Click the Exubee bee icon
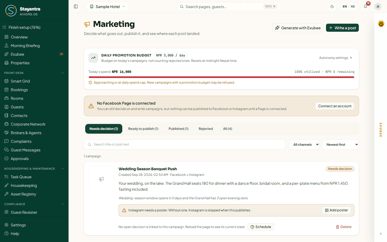 coord(381,24)
